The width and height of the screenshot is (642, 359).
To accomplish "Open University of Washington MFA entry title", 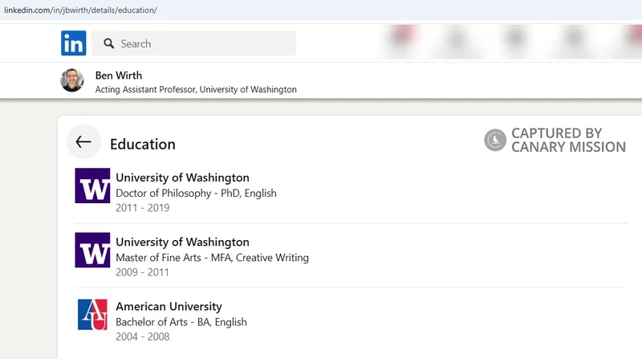I will click(x=183, y=242).
